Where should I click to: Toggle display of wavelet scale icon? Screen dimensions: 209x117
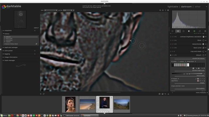pos(193,69)
